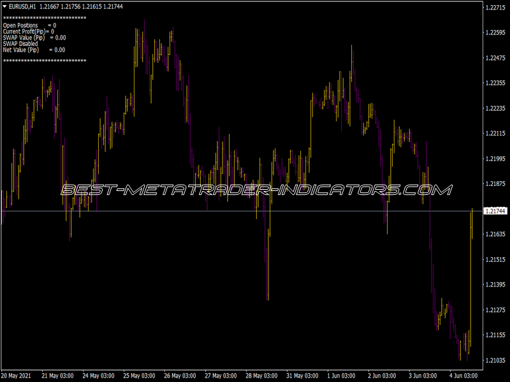This screenshot has height=382, width=510.
Task: Click the Current Profit(Pip) info line
Action: tap(29, 31)
